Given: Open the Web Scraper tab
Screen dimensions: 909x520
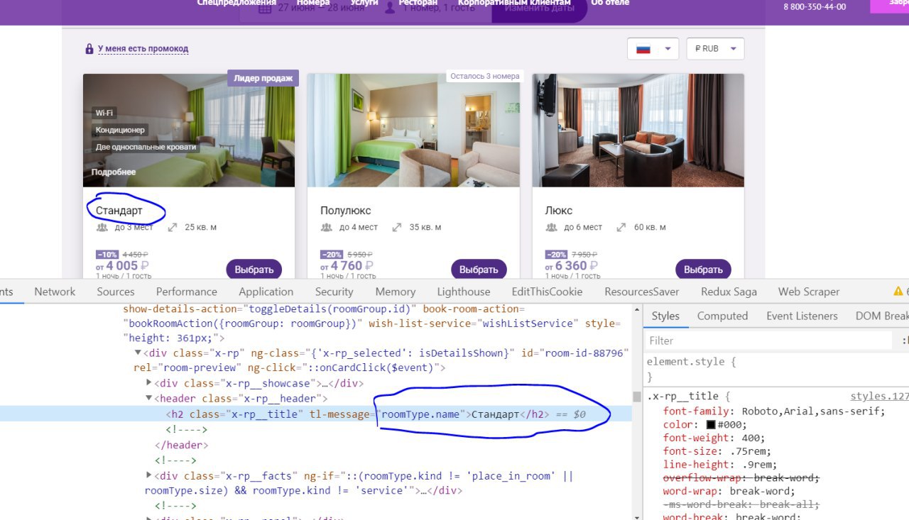Looking at the screenshot, I should click(x=809, y=292).
